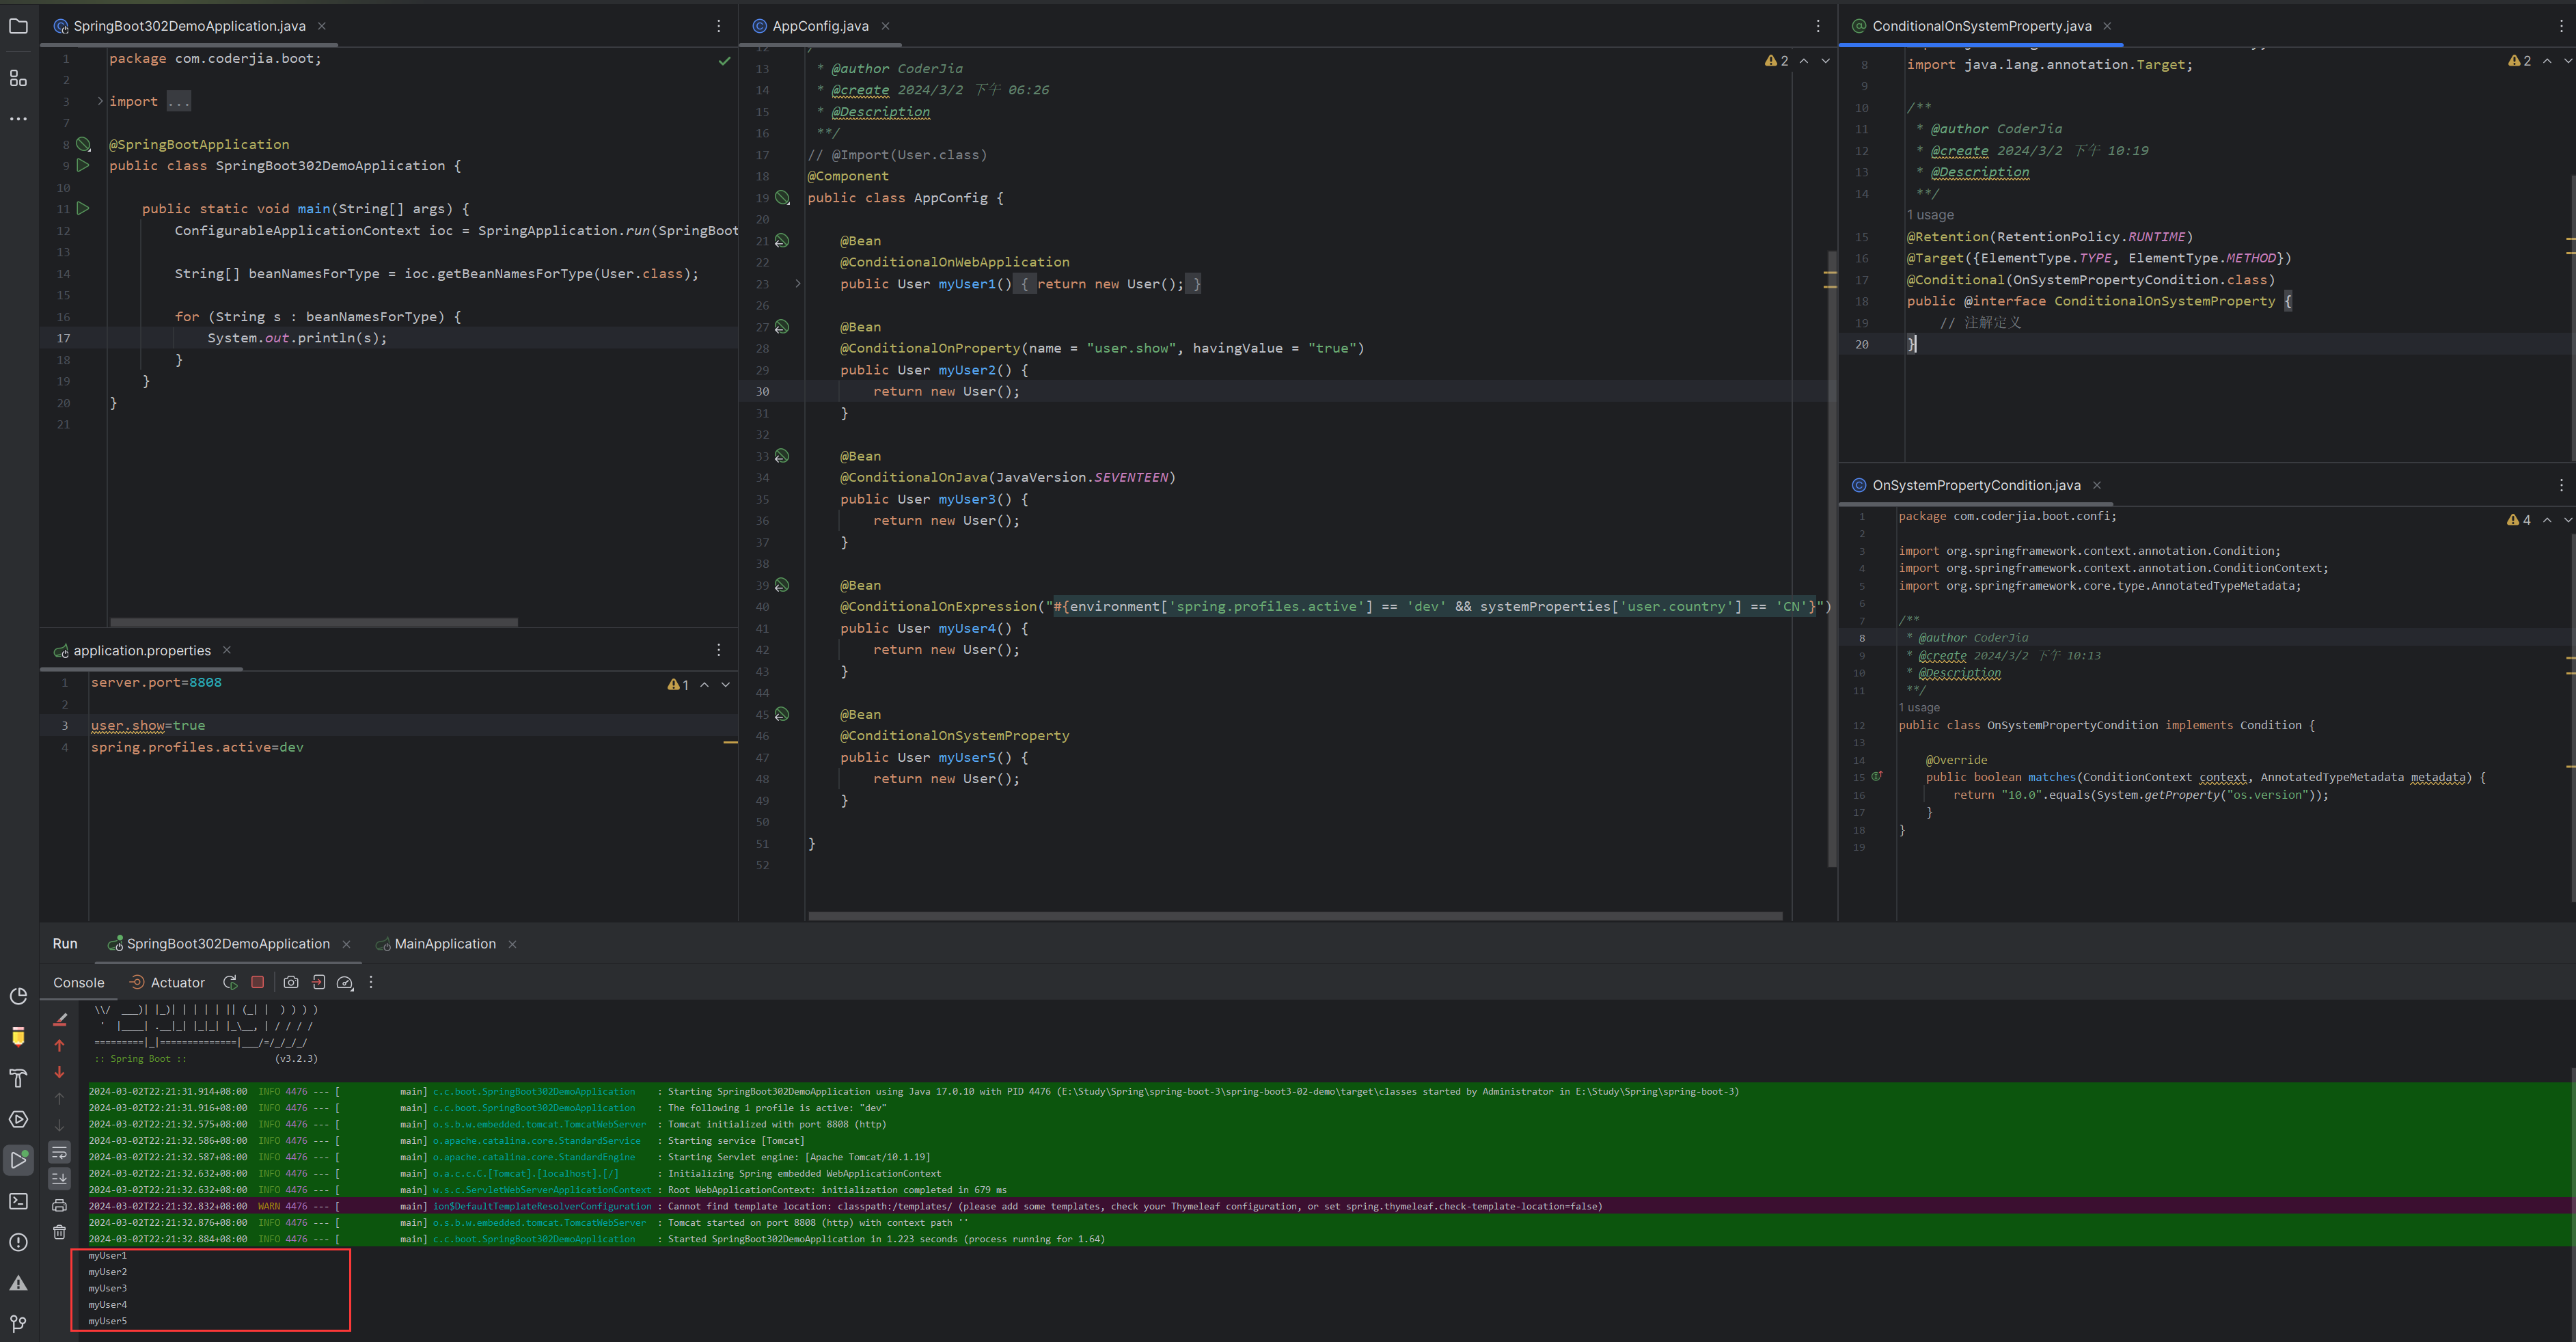Click the Exit application icon in Run toolbar

319,983
